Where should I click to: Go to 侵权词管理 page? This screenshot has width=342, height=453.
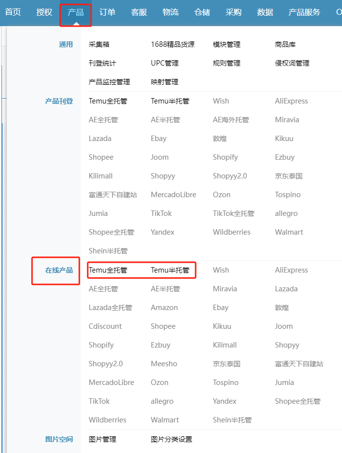pos(292,63)
